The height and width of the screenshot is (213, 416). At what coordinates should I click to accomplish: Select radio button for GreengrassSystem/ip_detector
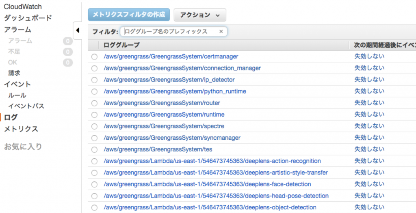click(x=94, y=80)
